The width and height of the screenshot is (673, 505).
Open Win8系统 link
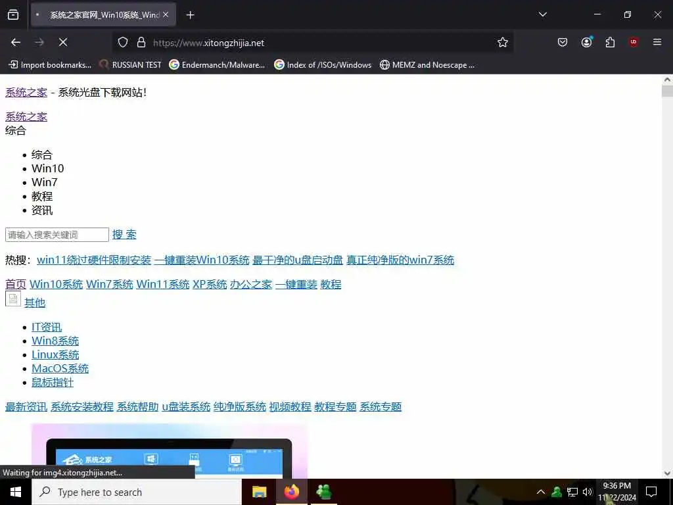55,341
